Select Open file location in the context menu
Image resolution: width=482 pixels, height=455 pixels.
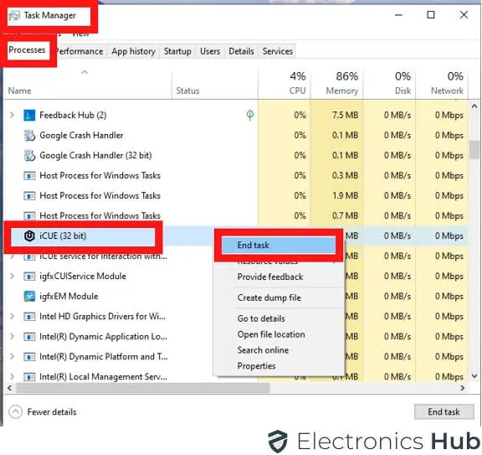tap(271, 334)
